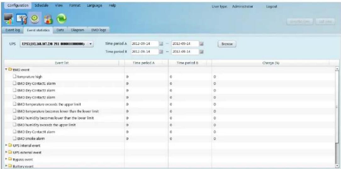Click the Time period B start date field

coord(145,52)
